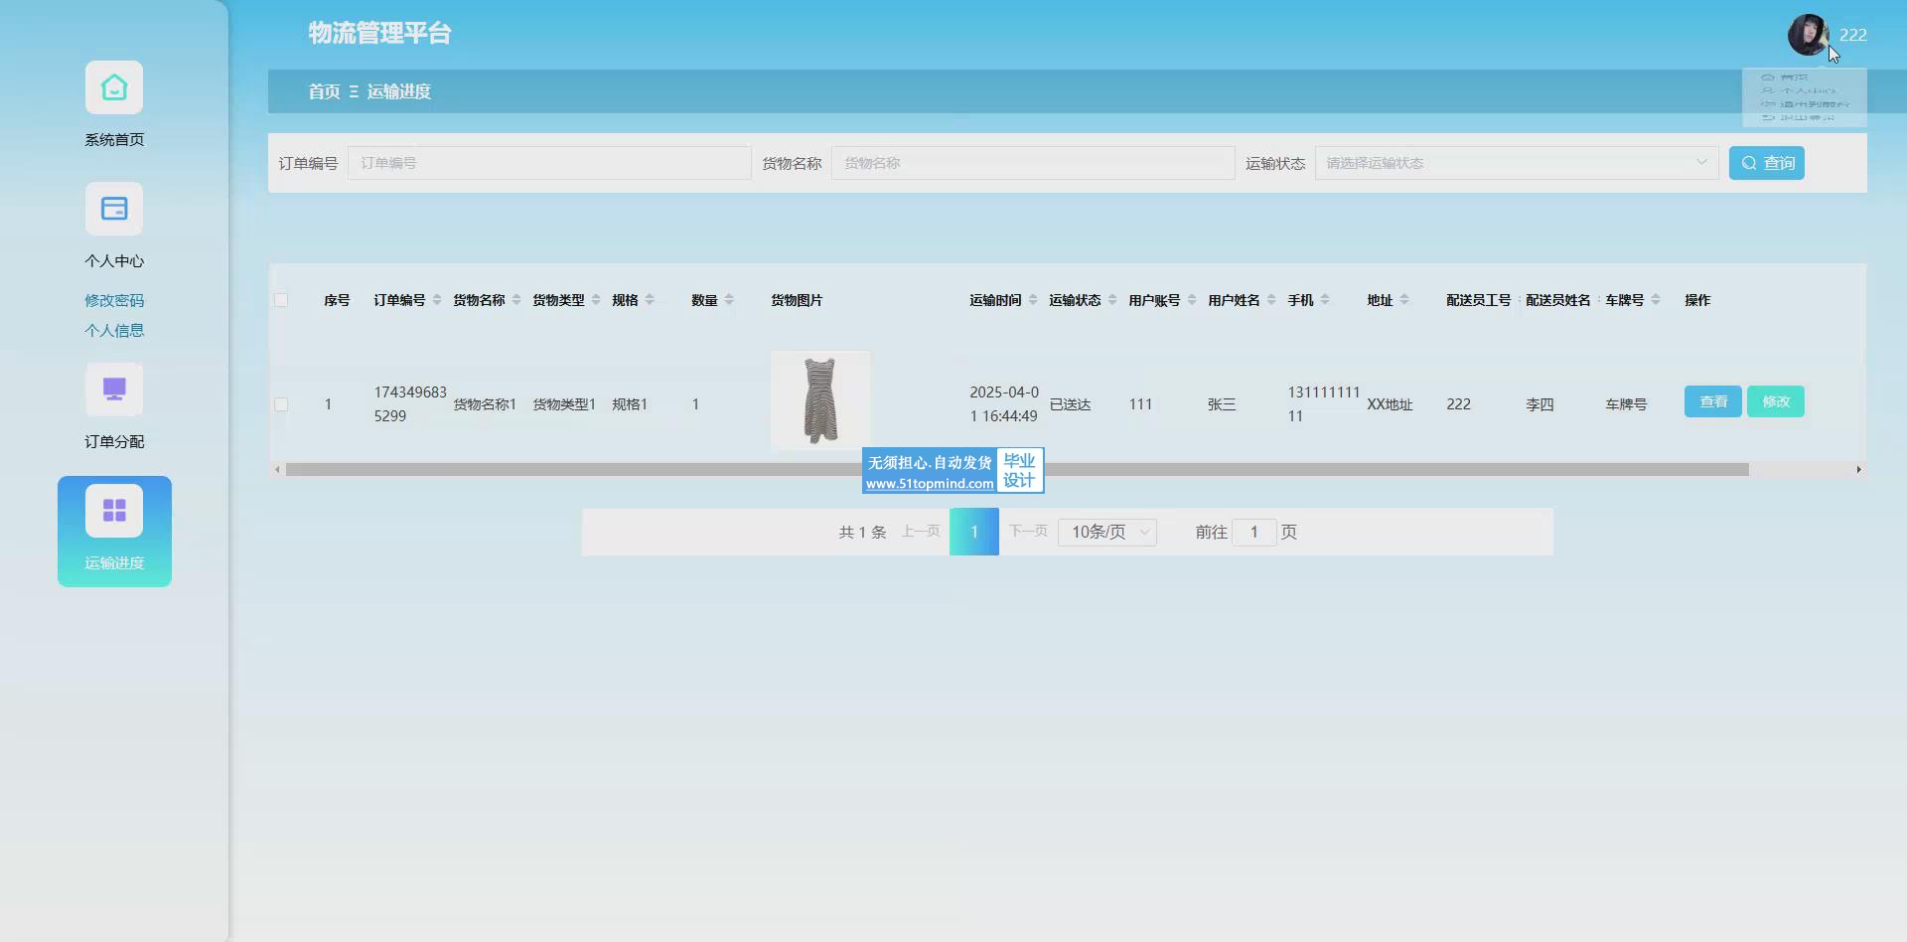Sort by 运输时间 column arrows

pyautogui.click(x=1033, y=300)
